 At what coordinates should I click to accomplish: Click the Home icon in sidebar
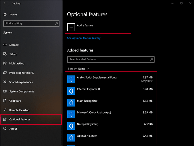(x=5, y=14)
